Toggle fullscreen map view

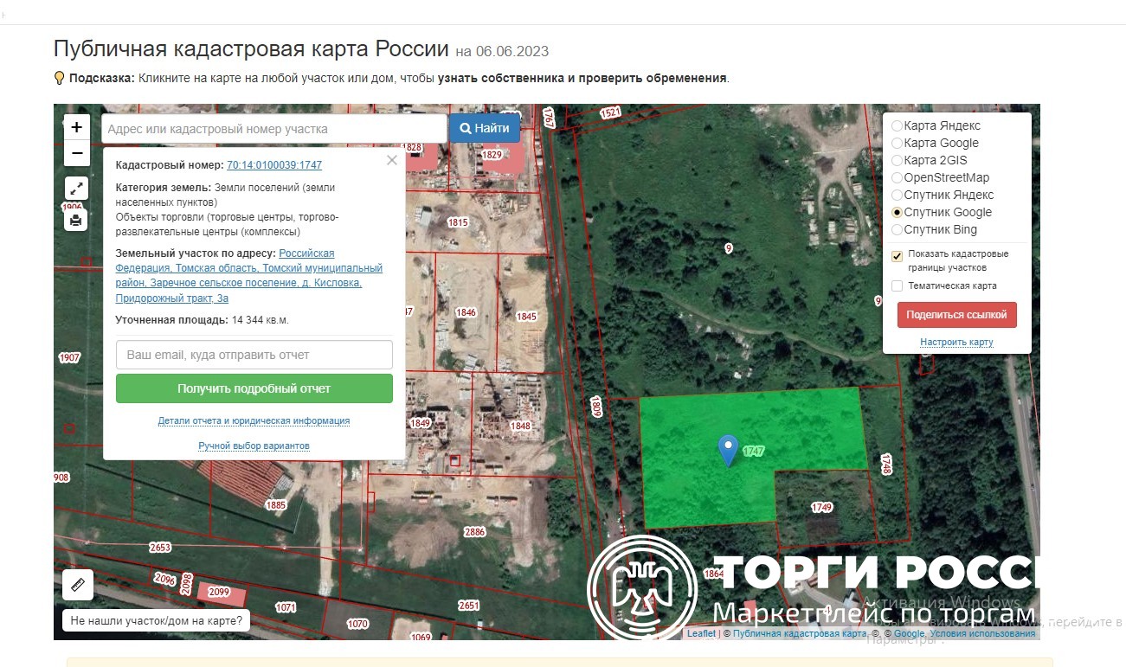pos(77,189)
